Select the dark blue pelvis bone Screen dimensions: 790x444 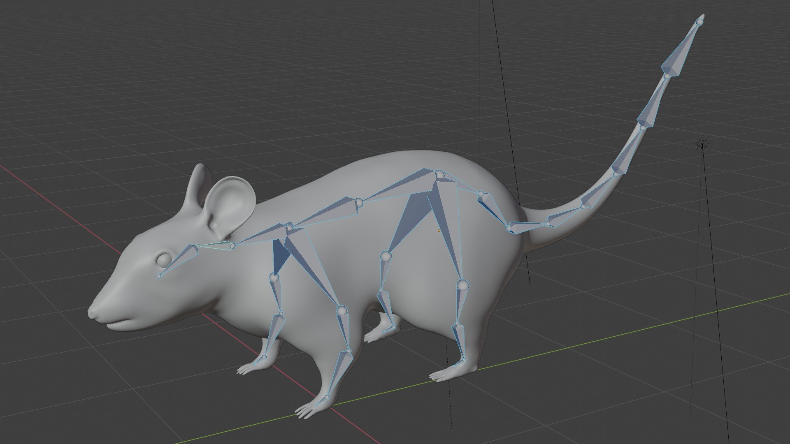494,210
